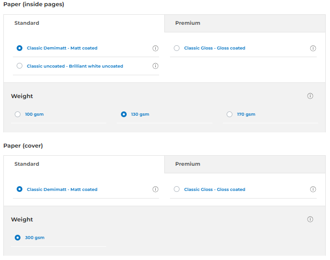Switch to Premium tab for cover paper
The width and height of the screenshot is (330, 260).
tap(188, 164)
